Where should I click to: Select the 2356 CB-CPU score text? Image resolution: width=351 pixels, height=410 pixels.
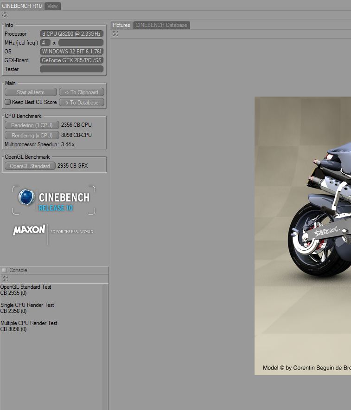pos(76,125)
